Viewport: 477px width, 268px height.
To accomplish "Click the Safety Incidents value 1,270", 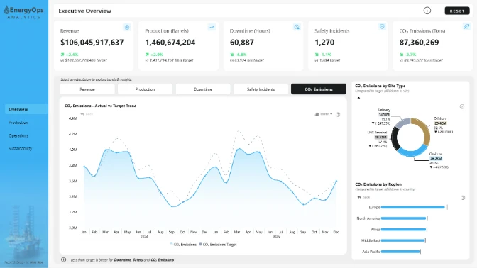I will pyautogui.click(x=324, y=43).
